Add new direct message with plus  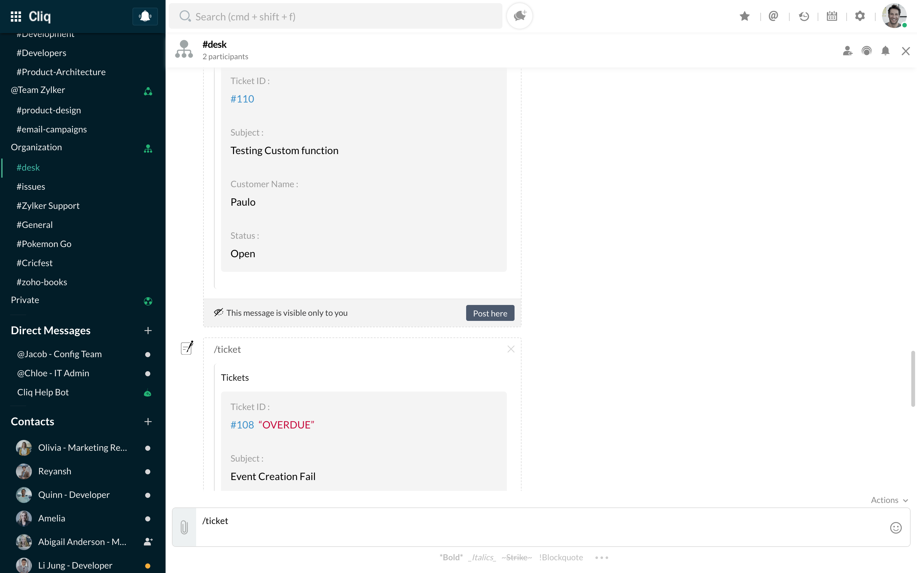(148, 330)
